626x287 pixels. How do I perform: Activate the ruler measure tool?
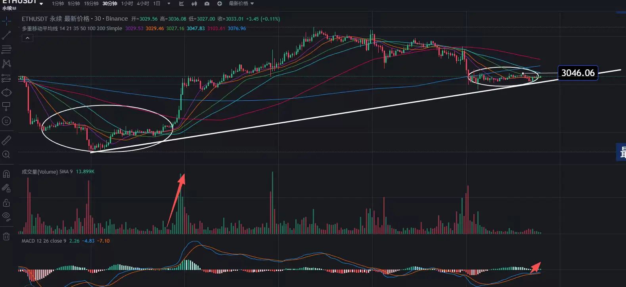pos(6,140)
